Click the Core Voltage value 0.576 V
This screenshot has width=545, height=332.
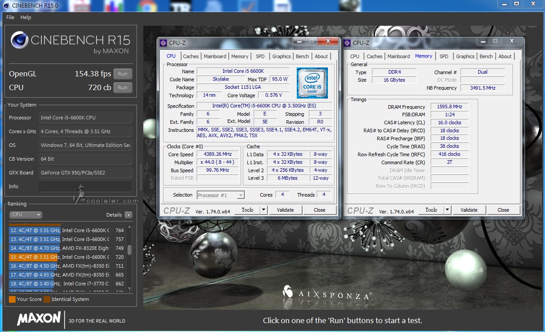274,95
